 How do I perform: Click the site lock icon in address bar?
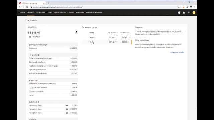point(31,7)
